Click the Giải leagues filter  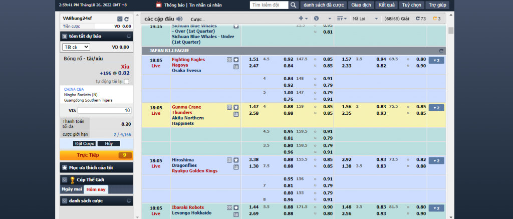(397, 19)
